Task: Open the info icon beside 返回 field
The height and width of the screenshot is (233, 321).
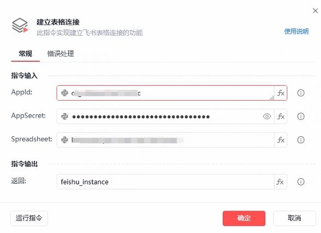Action: 300,182
